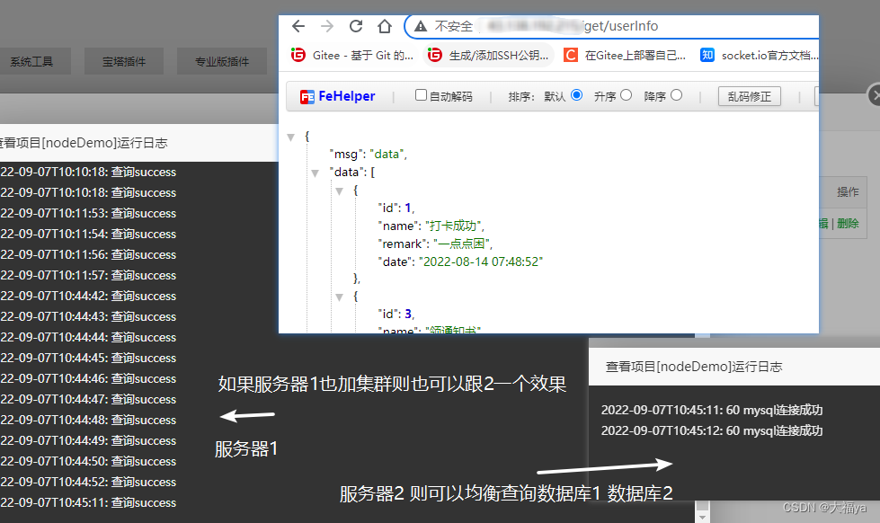Collapse the first object with id 1

[x=339, y=190]
